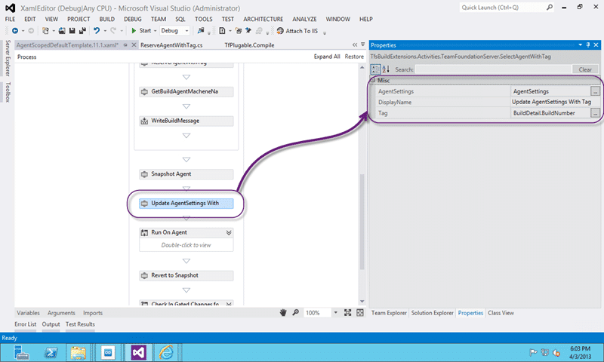Click the Open File toolbar icon
Image resolution: width=604 pixels, height=362 pixels.
[x=62, y=31]
